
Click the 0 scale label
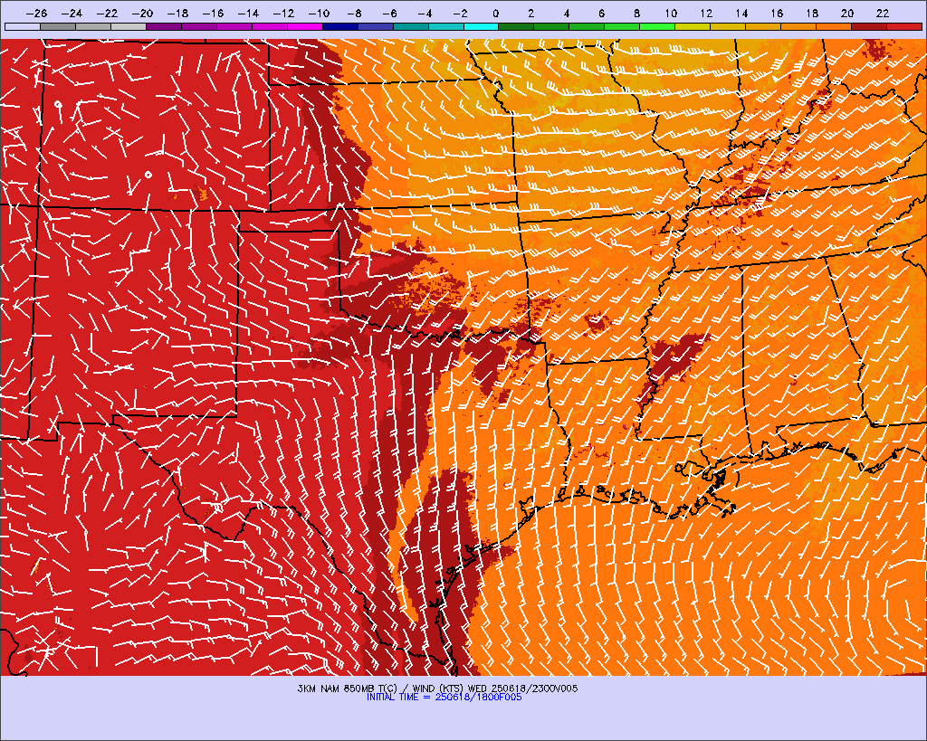tap(495, 13)
